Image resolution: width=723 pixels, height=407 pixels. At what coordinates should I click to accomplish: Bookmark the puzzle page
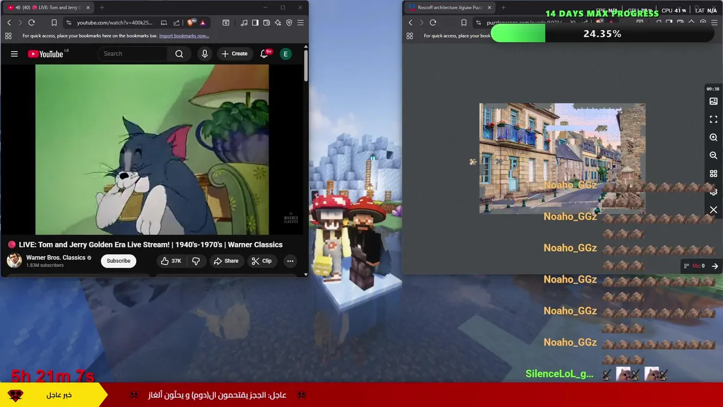[x=464, y=23]
